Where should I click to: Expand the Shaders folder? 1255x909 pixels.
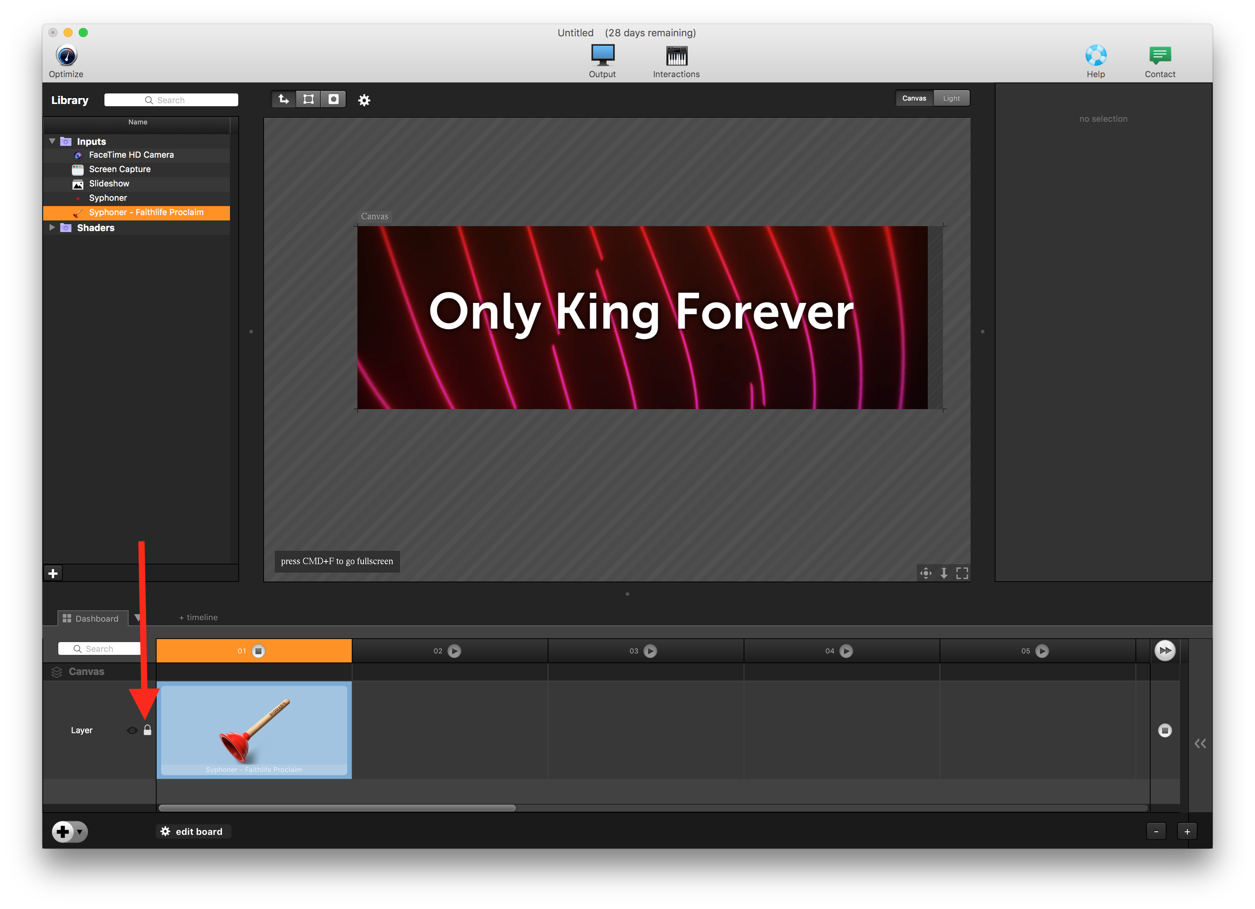pyautogui.click(x=52, y=227)
